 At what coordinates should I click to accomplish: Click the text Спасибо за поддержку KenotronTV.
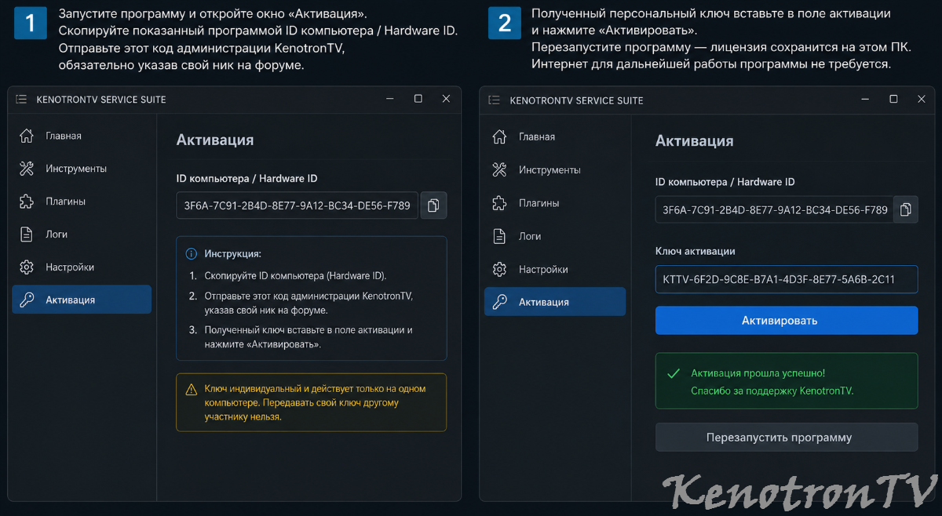tap(772, 391)
